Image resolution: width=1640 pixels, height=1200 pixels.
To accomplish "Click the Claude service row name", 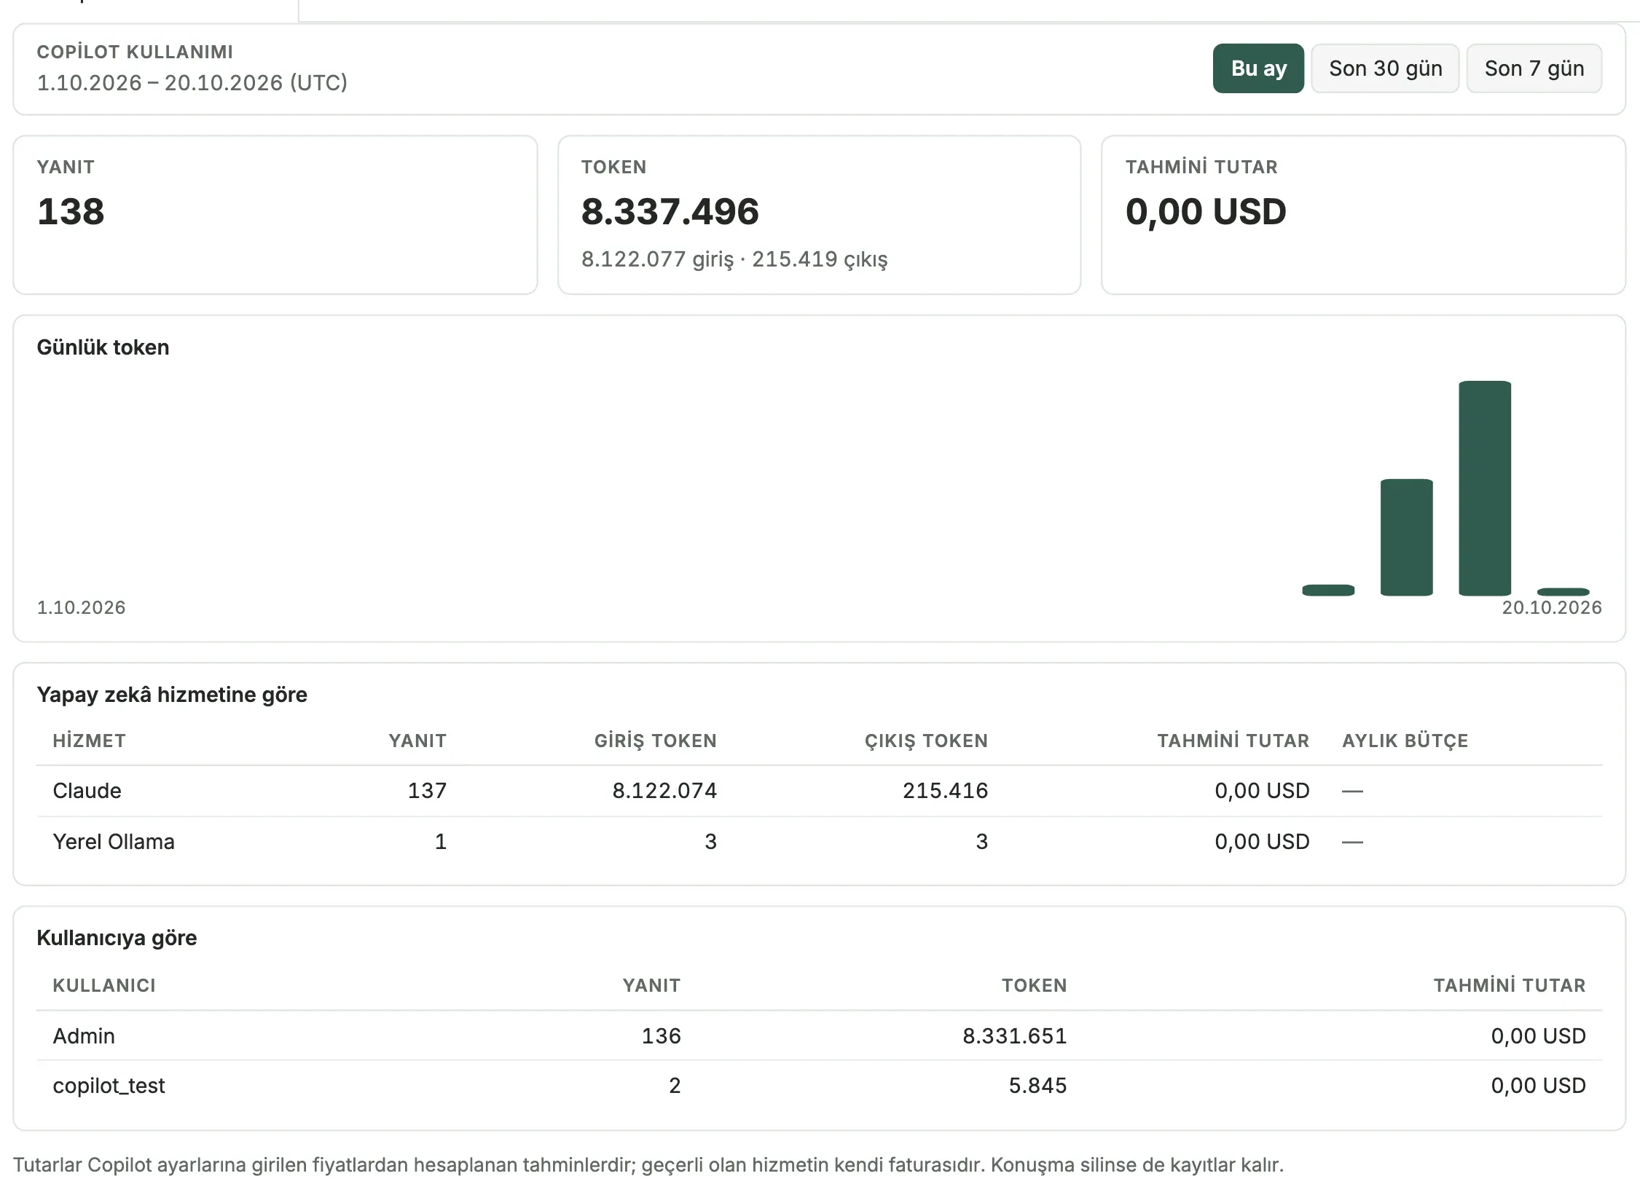I will 87,791.
